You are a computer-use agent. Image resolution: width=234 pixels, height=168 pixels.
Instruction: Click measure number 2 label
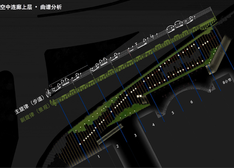click(117, 146)
